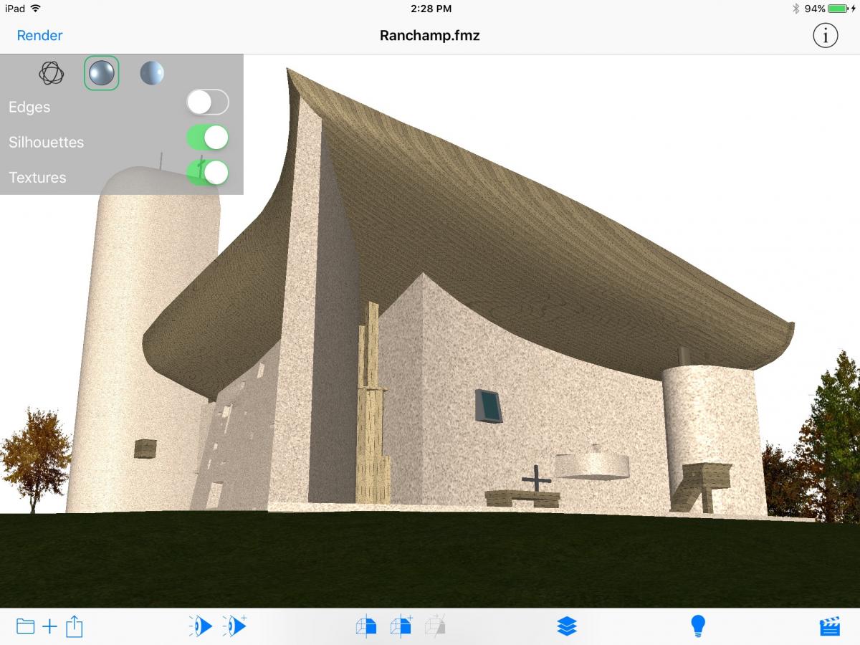
Task: Tap the Textures label
Action: (37, 177)
